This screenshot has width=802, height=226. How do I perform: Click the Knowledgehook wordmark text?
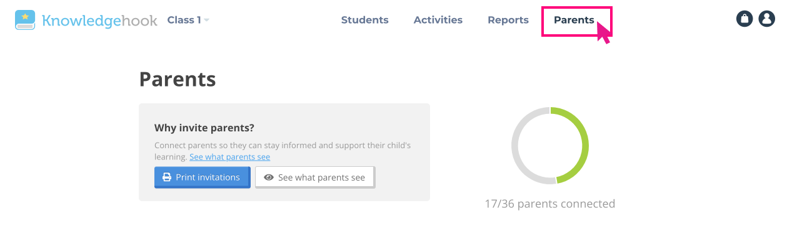pos(99,21)
